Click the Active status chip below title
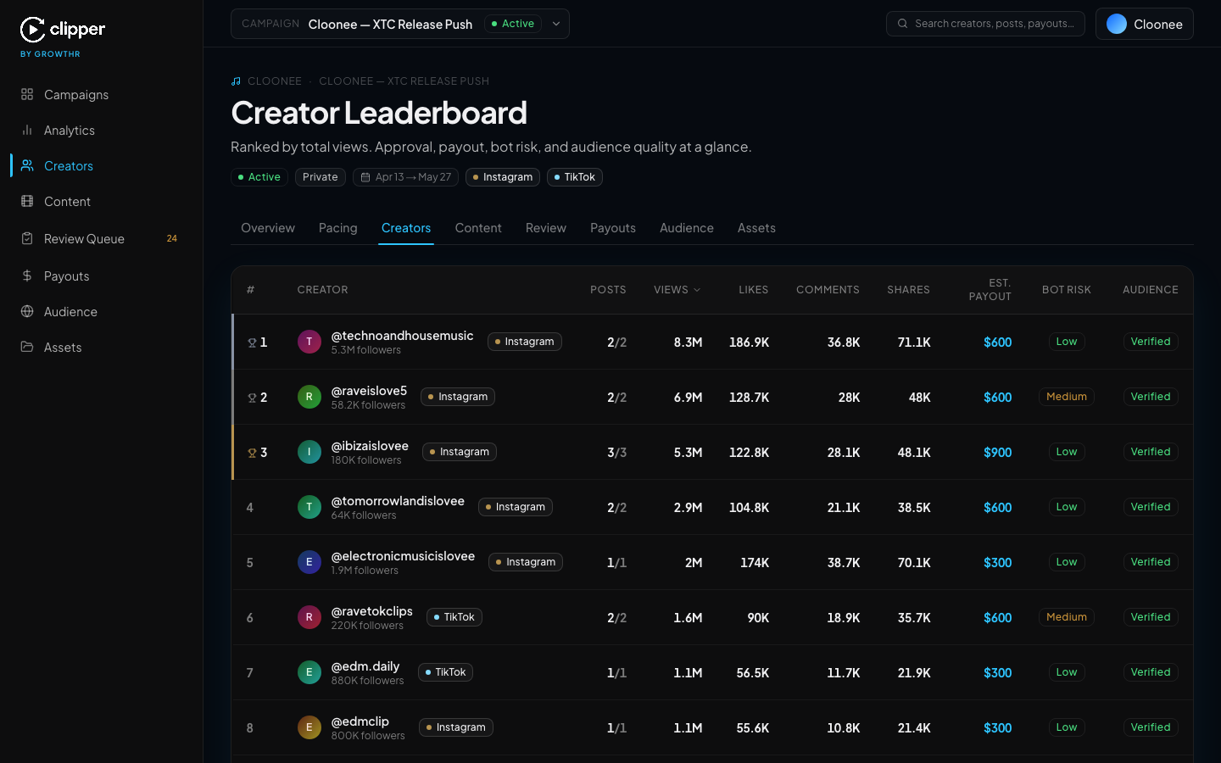 [x=259, y=177]
